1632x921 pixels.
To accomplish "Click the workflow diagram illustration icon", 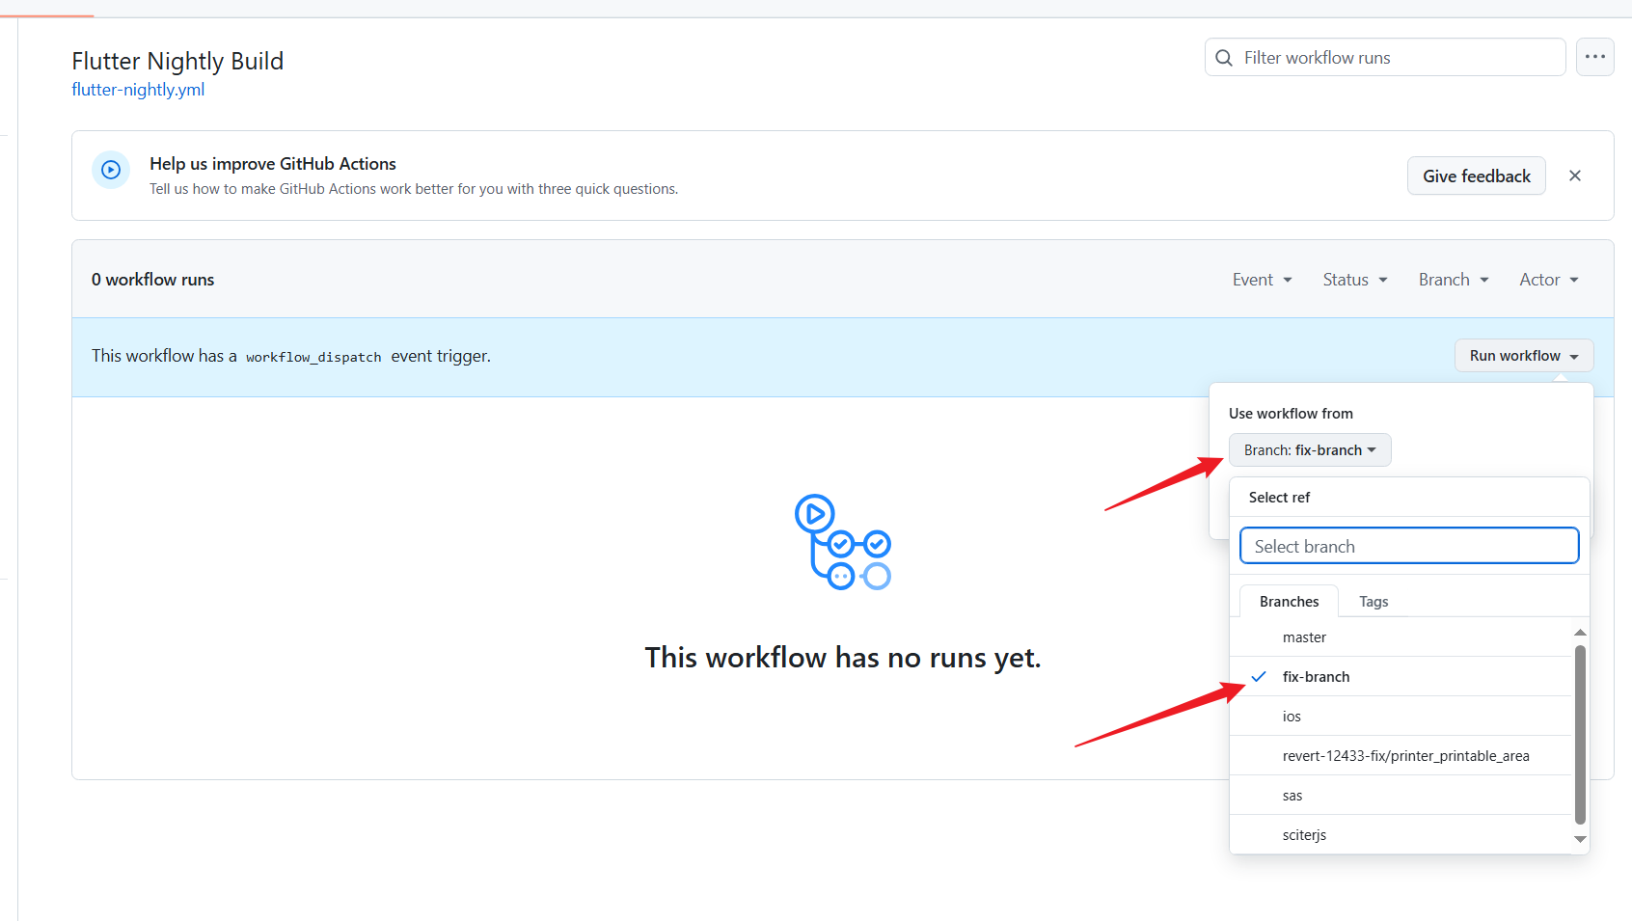I will coord(842,542).
